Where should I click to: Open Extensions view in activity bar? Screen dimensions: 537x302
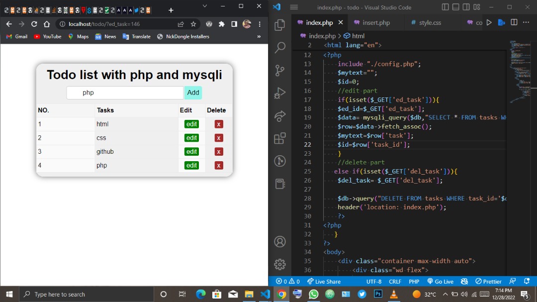click(x=279, y=138)
